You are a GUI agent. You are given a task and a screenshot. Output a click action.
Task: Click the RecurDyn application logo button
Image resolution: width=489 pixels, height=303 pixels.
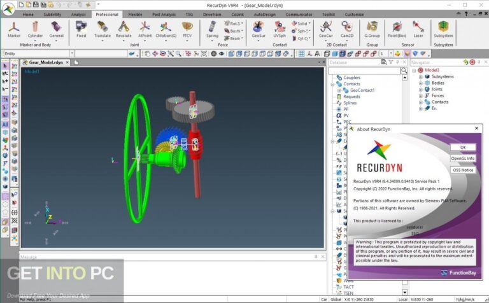coord(8,9)
